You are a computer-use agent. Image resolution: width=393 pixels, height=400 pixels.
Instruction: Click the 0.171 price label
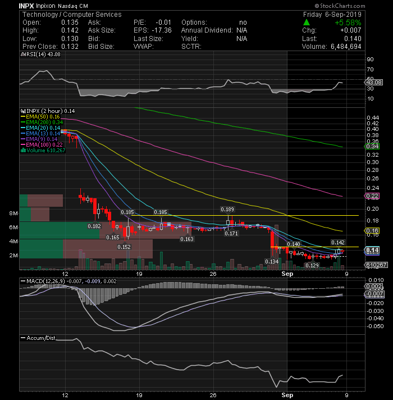(x=231, y=233)
